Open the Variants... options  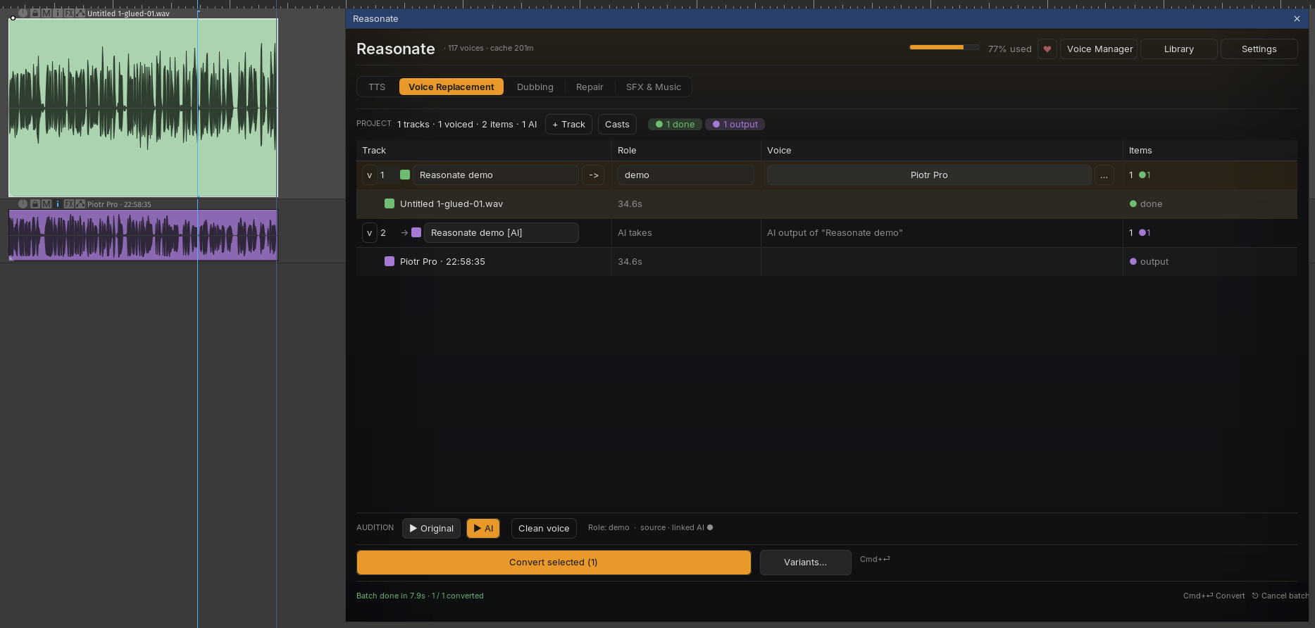point(805,563)
